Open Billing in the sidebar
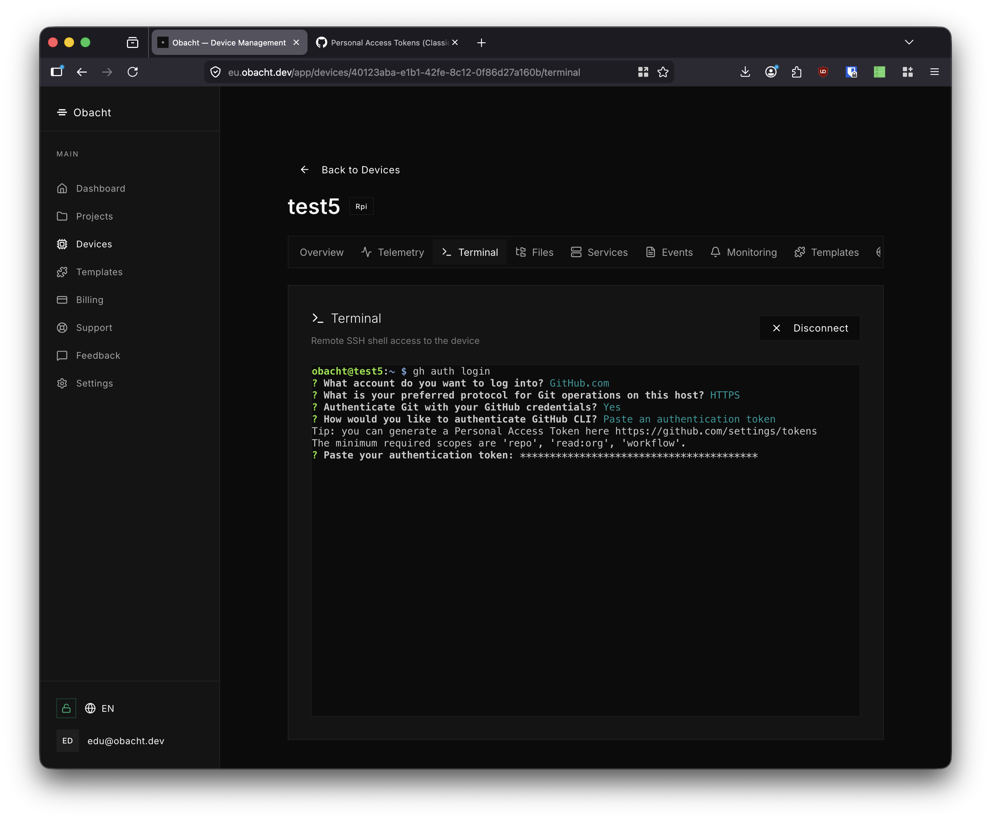991x821 pixels. (80, 300)
